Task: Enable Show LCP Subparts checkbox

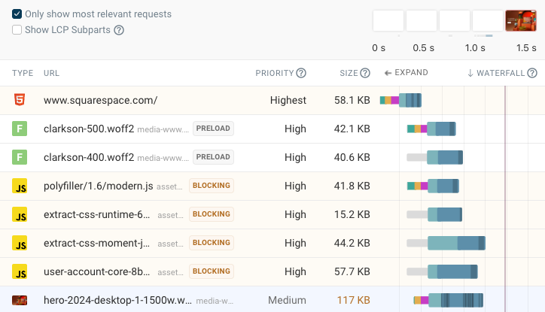Action: (x=17, y=30)
